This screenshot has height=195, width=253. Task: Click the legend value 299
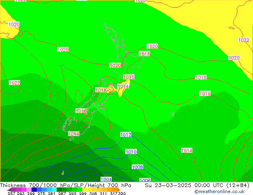83,193
